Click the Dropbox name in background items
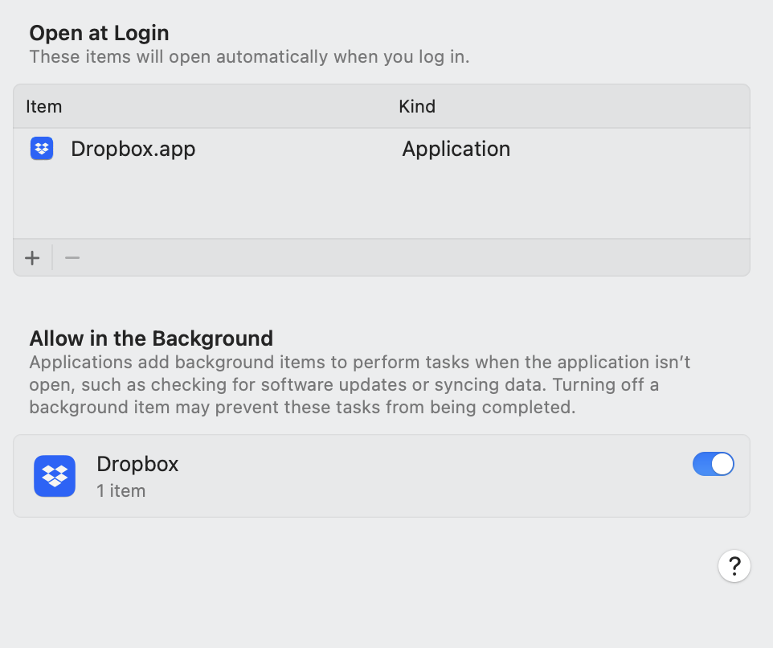Screen dimensions: 773x648 click(137, 464)
